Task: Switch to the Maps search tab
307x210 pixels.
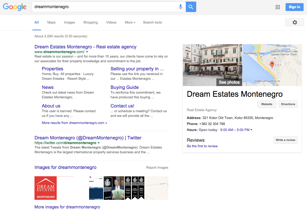Action: pos(51,22)
